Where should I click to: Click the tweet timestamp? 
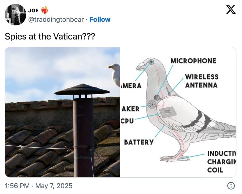pos(38,185)
